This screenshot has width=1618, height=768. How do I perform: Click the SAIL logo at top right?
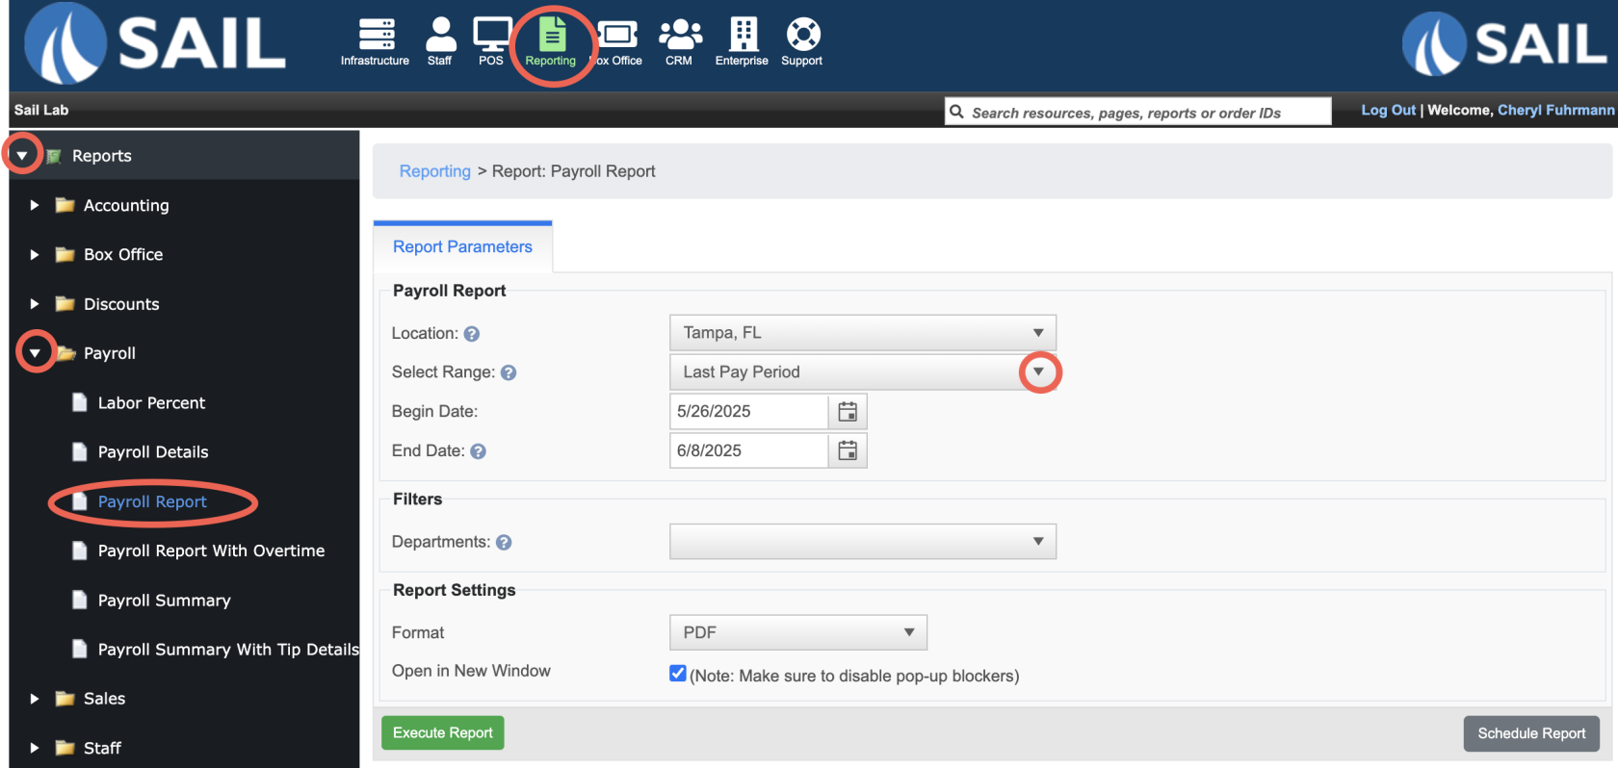tap(1503, 44)
